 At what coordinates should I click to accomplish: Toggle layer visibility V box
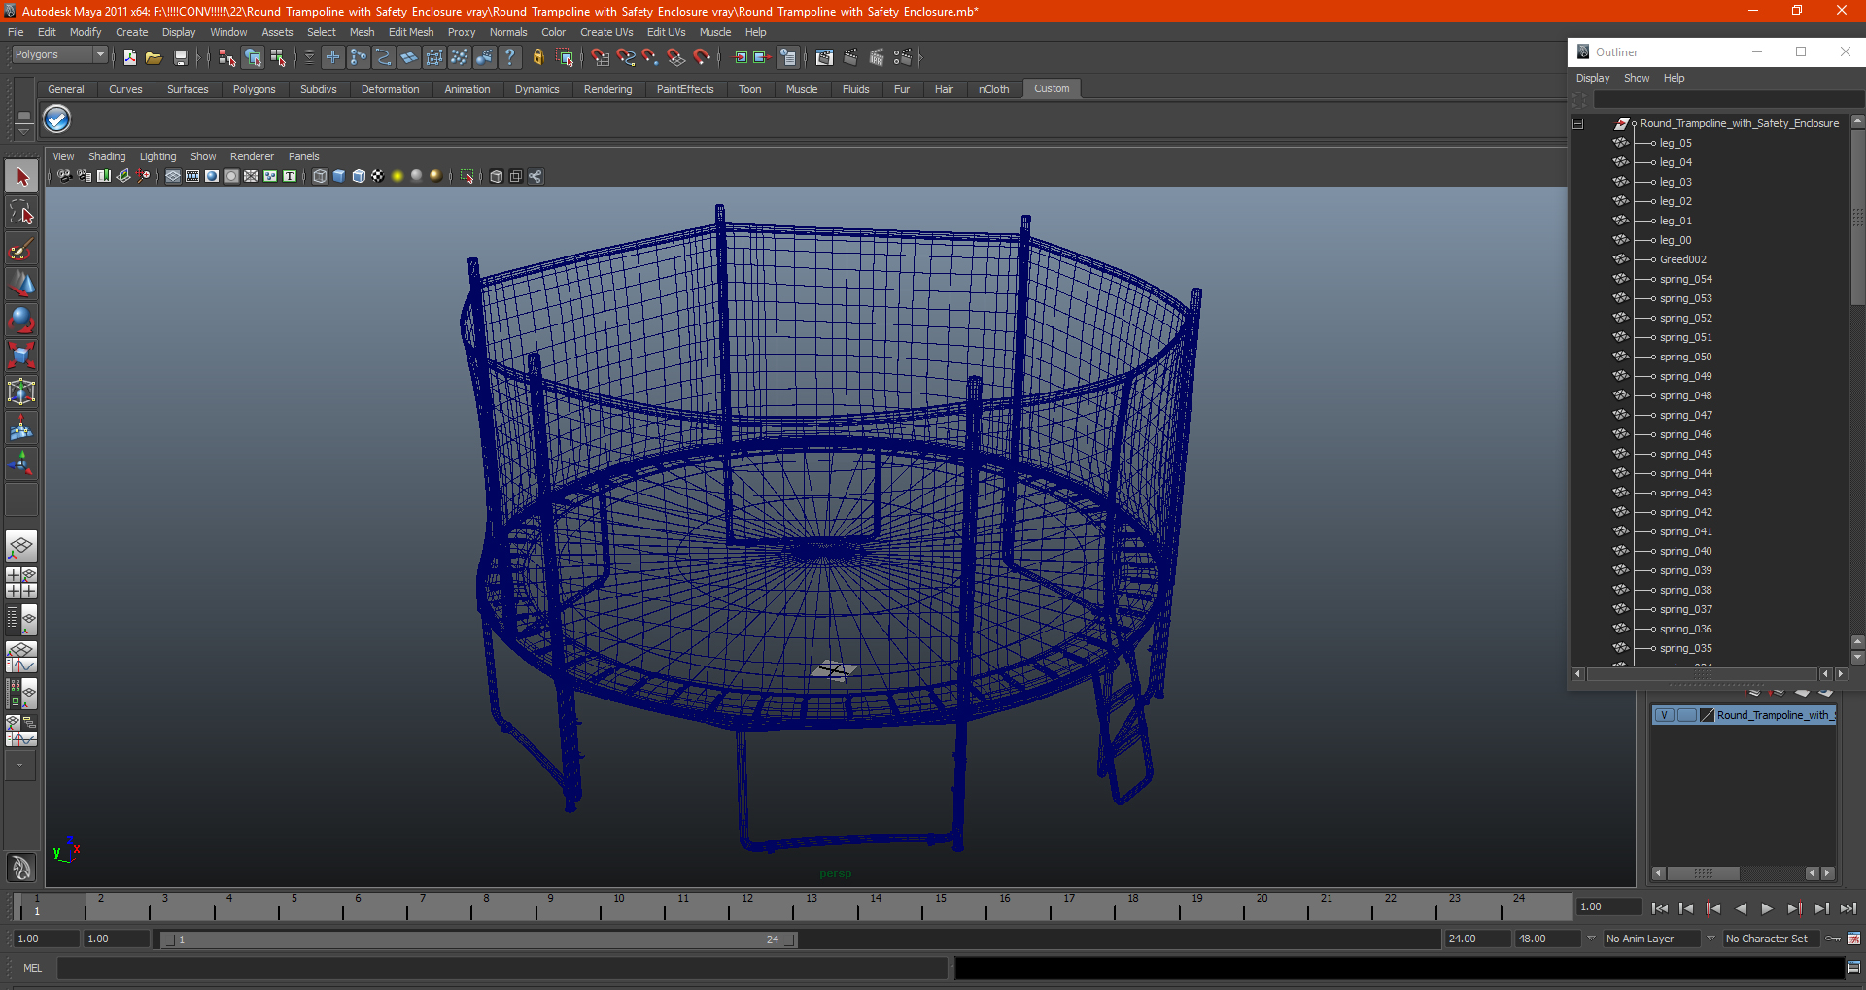click(x=1664, y=715)
